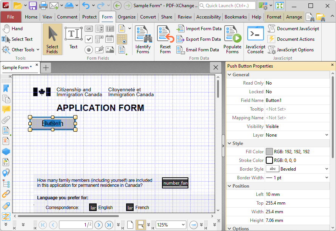Image resolution: width=336 pixels, height=231 pixels.
Task: Add an OK push button field
Action: (88, 29)
